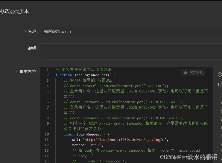Open the localhost sbimes login URL link

124,140
